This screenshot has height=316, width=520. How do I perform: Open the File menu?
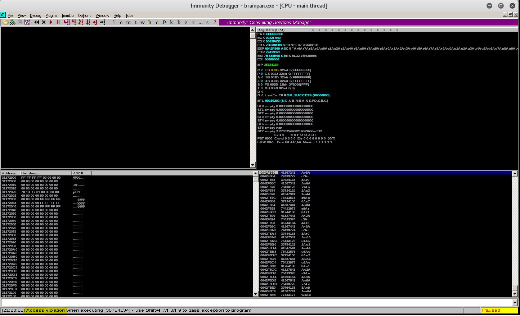click(x=10, y=15)
